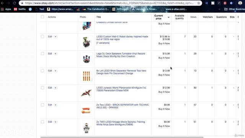The width and height of the screenshot is (245, 138).
Task: Click the 80 views value for Pteranodon
Action: click(x=195, y=88)
